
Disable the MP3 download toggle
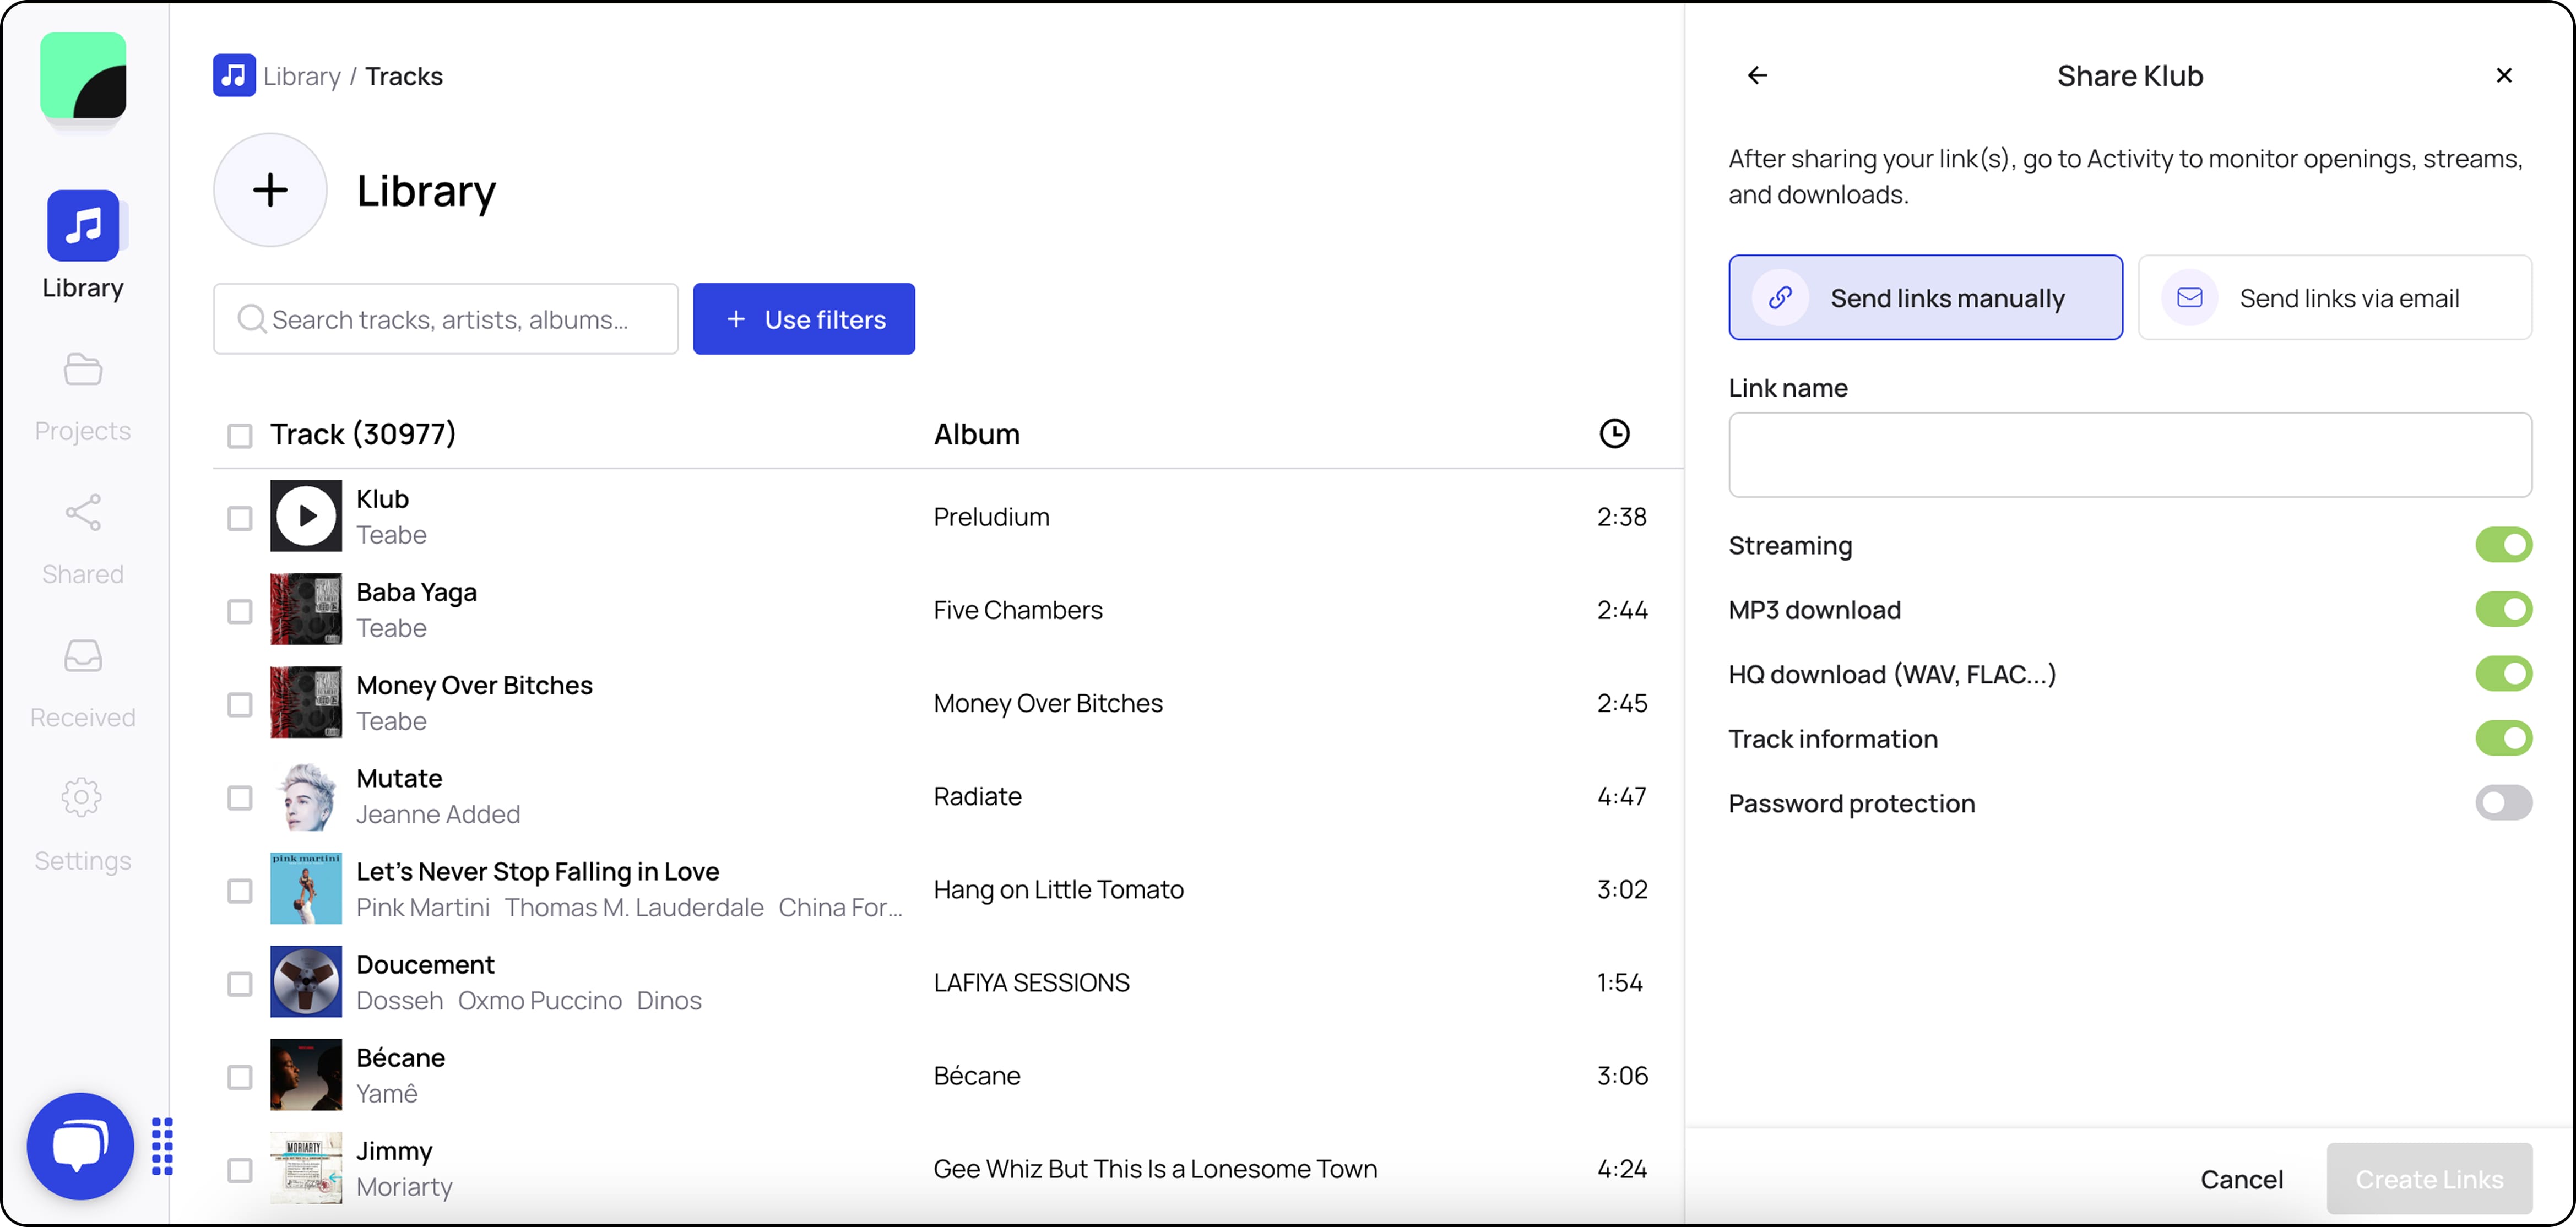tap(2503, 609)
